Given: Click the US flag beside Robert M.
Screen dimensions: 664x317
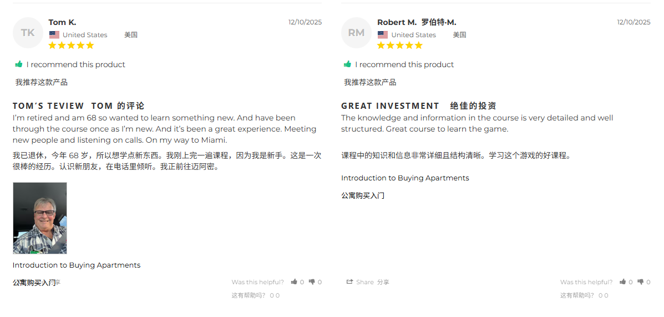Looking at the screenshot, I should [383, 35].
